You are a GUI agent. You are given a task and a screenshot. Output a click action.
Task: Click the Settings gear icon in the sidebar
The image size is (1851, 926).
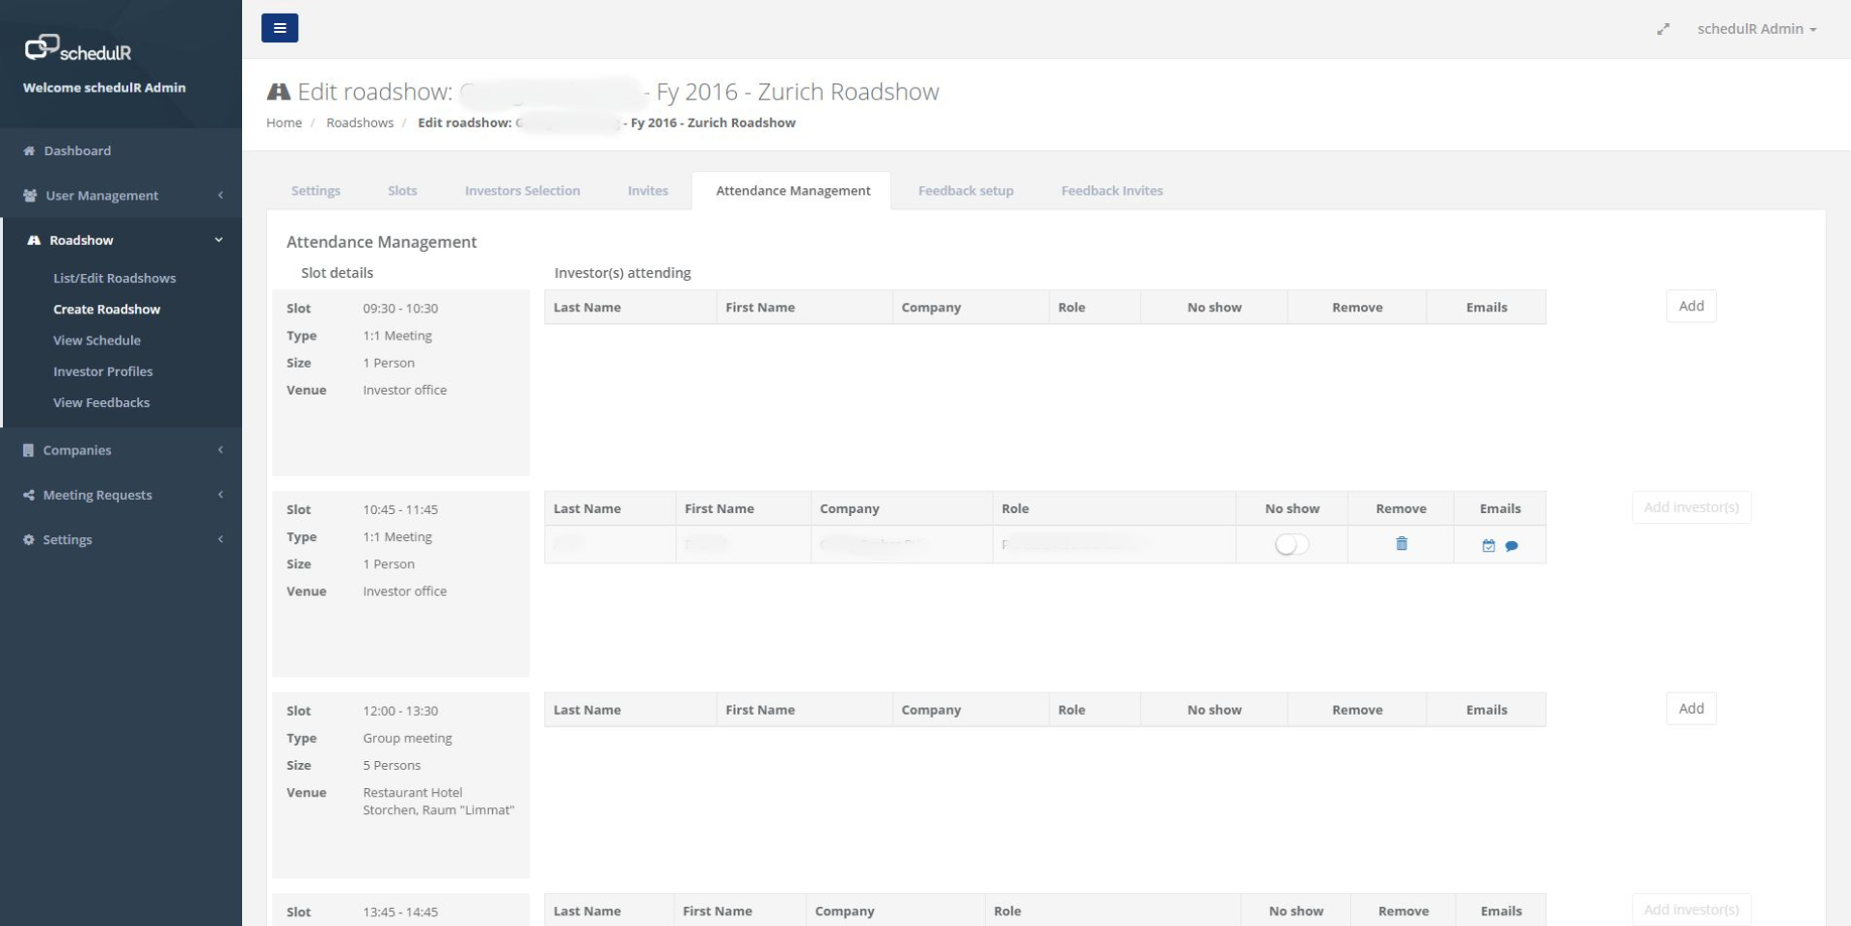coord(27,539)
